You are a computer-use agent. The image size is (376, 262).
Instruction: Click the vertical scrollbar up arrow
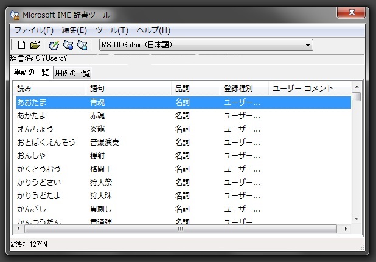pos(357,87)
